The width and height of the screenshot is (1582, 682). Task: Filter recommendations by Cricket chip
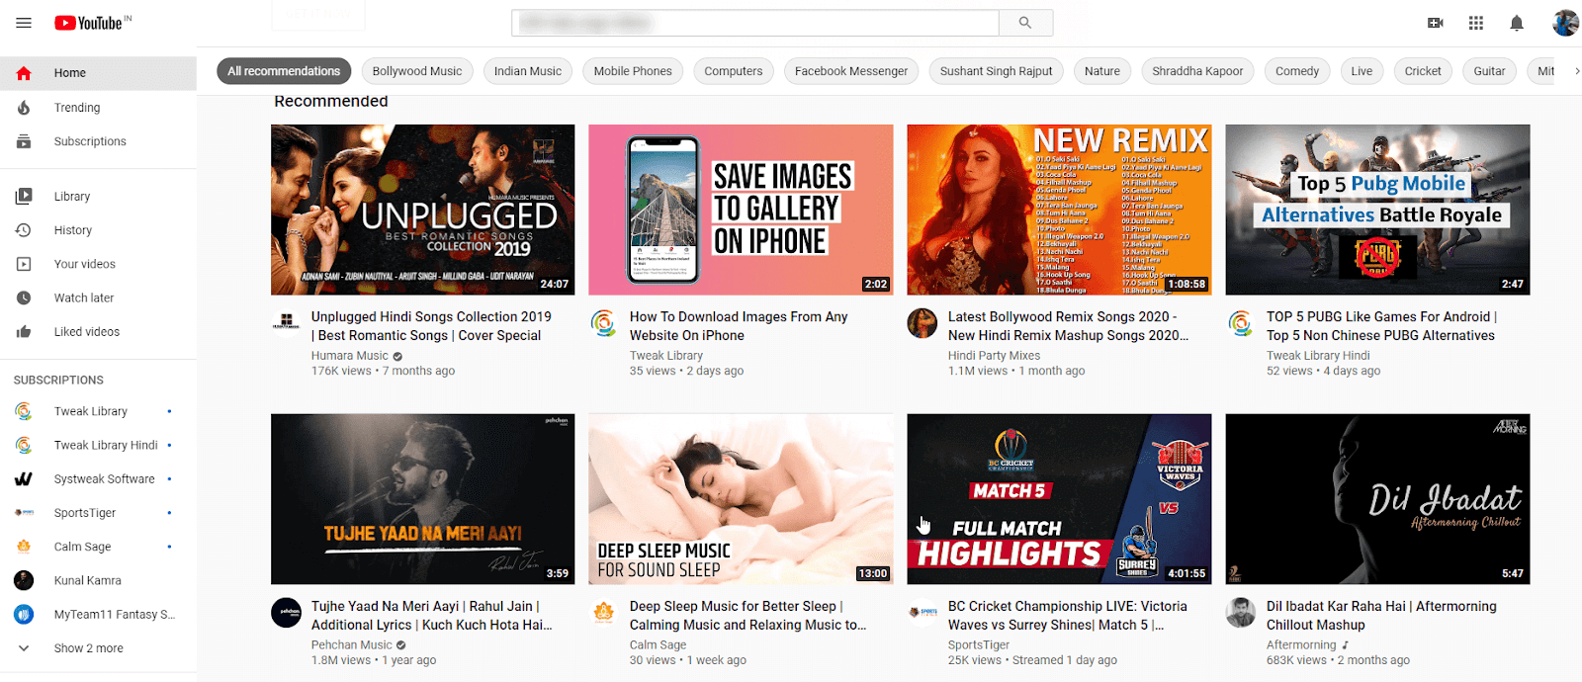(x=1422, y=71)
